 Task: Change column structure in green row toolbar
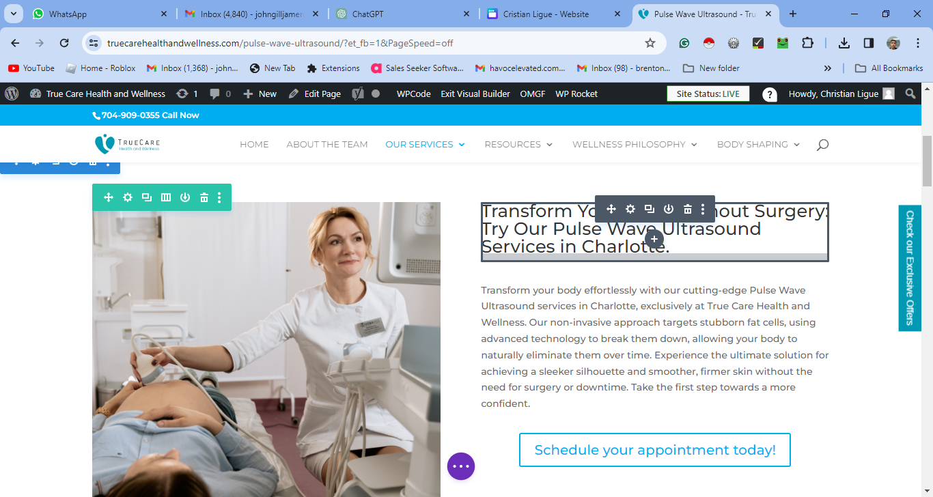(166, 197)
